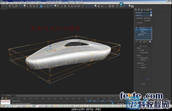
Task: Open the Motion command panel tab
Action: point(145,10)
